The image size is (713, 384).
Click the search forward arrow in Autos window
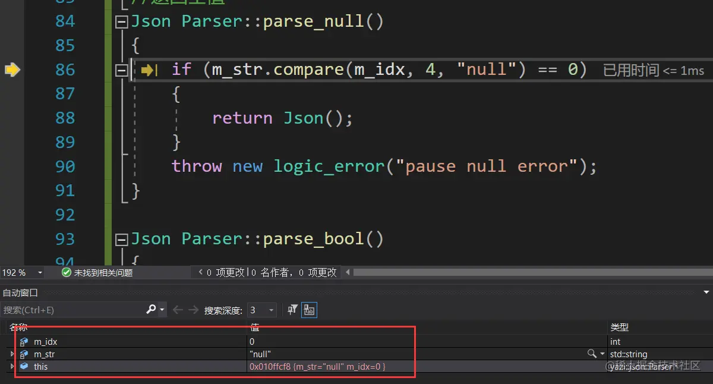click(193, 310)
